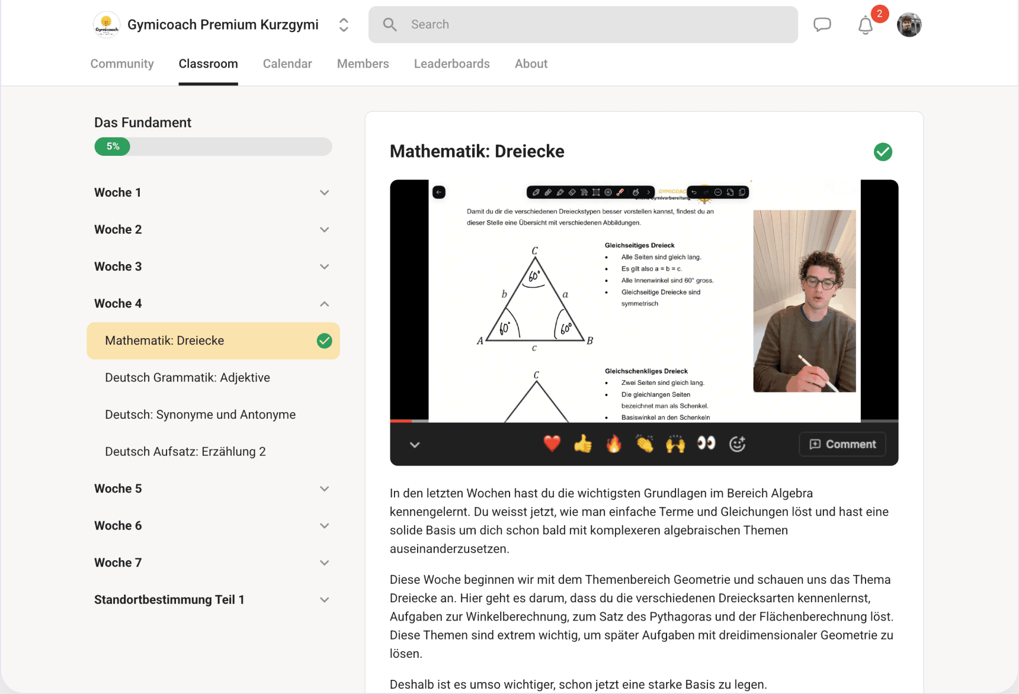Click the instructor webcam in video
Viewport: 1019px width, 694px height.
point(805,301)
